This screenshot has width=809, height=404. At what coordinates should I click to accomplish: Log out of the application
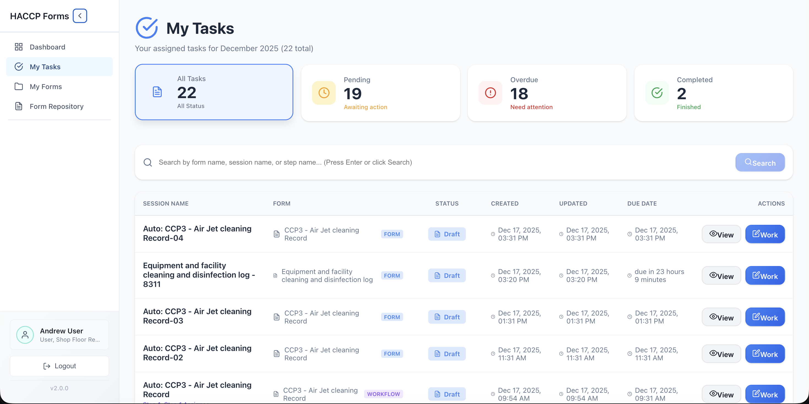59,366
